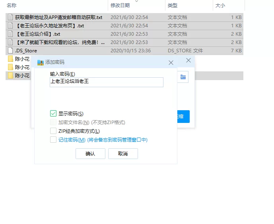The height and width of the screenshot is (224, 274).
Task: Check the 记住密码(M) checkbox
Action: point(53,140)
